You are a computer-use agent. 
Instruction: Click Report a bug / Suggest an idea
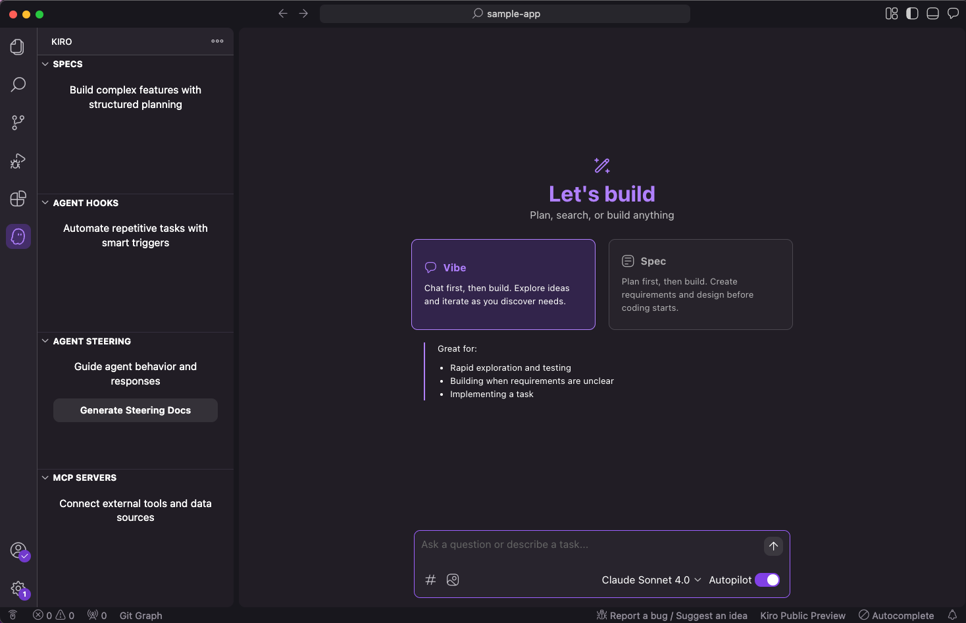click(672, 615)
